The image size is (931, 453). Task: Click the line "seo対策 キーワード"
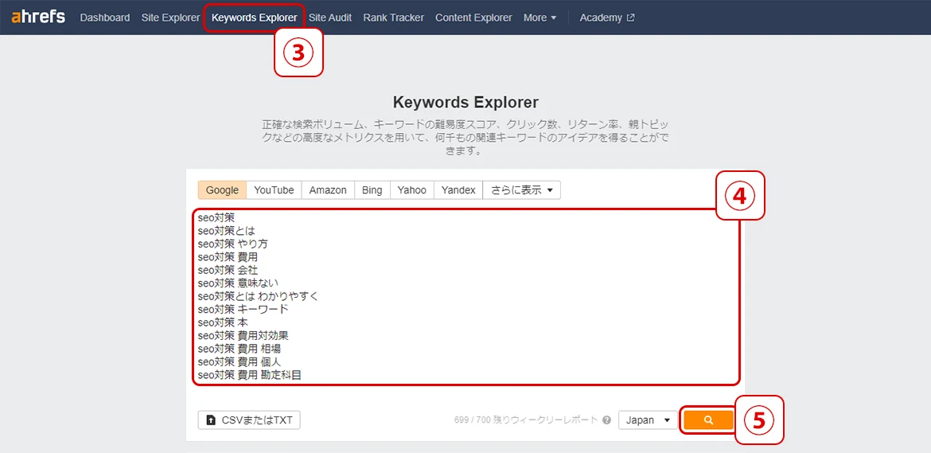(x=243, y=310)
